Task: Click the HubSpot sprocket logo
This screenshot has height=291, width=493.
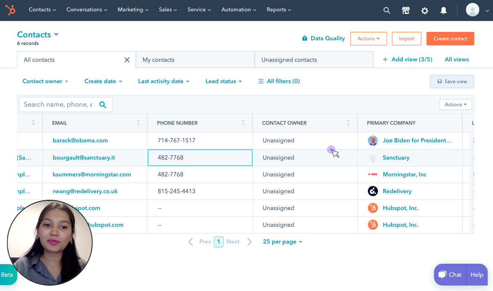Action: [x=10, y=10]
